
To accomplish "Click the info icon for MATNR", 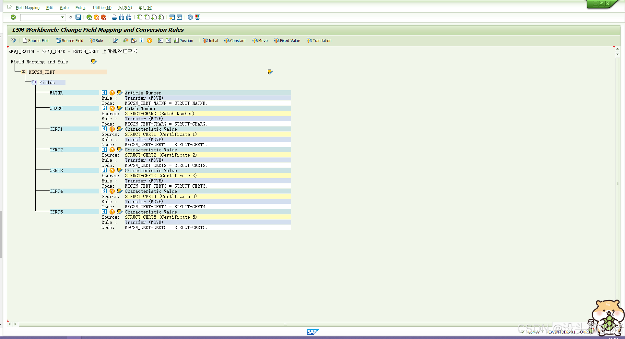I will pyautogui.click(x=104, y=93).
